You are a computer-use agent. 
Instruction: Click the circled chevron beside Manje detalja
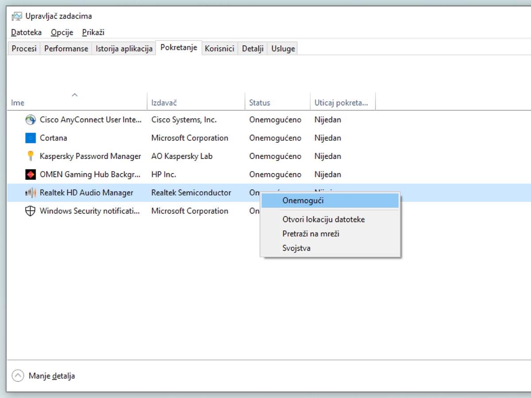click(18, 375)
